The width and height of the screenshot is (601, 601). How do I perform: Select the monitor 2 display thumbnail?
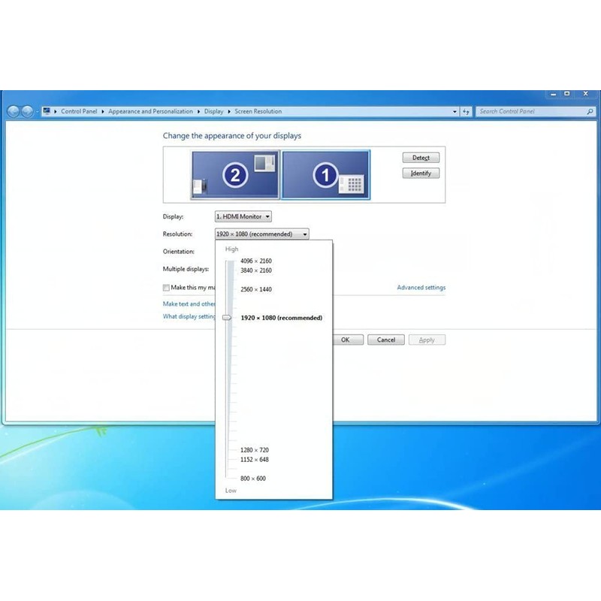point(234,174)
